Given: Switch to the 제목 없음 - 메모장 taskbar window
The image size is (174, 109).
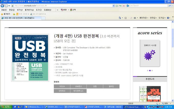Looking at the screenshot, I should [113, 107].
